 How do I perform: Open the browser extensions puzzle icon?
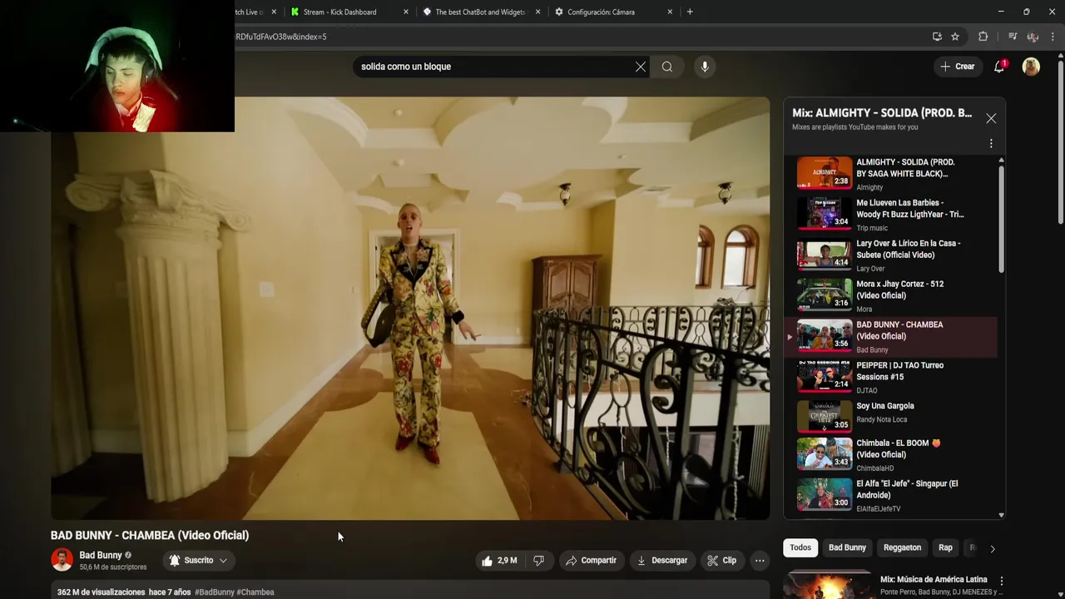983,37
